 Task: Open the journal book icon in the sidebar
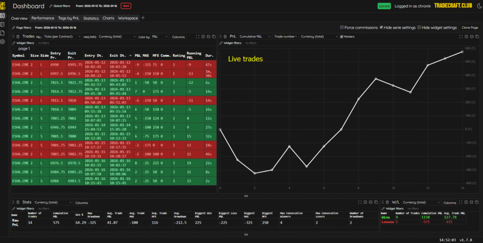3,24
